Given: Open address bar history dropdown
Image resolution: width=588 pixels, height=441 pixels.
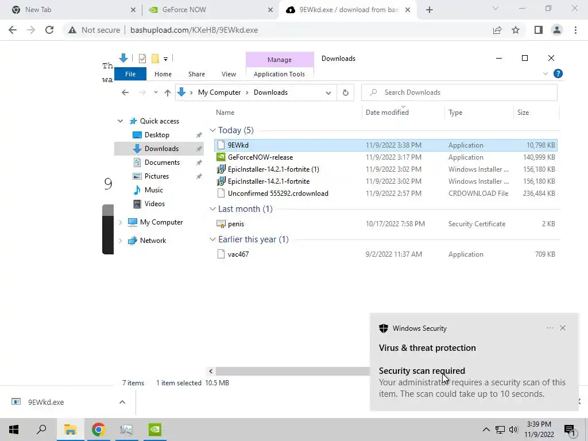Looking at the screenshot, I should point(328,92).
